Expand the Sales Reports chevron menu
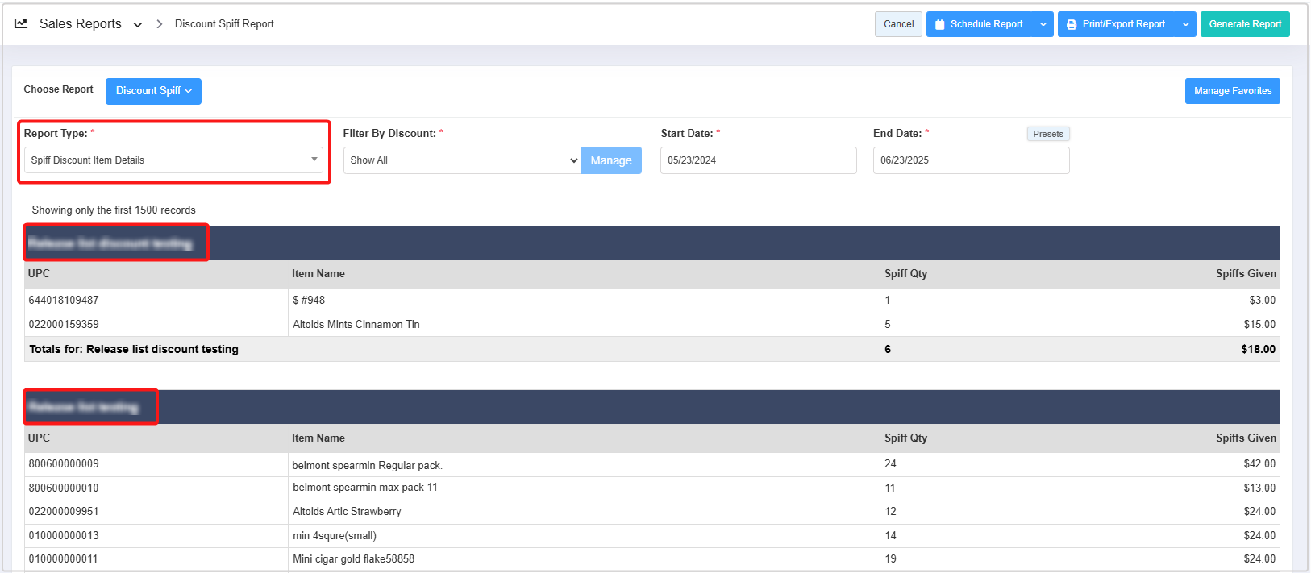1311x573 pixels. [x=138, y=25]
